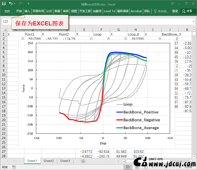Open the 插入 (Insert) ribbon tab

click(27, 11)
